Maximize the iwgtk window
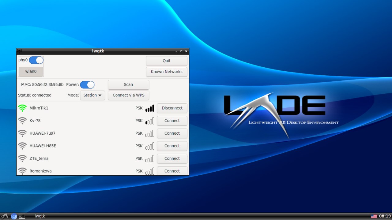This screenshot has height=220, width=392. [181, 51]
